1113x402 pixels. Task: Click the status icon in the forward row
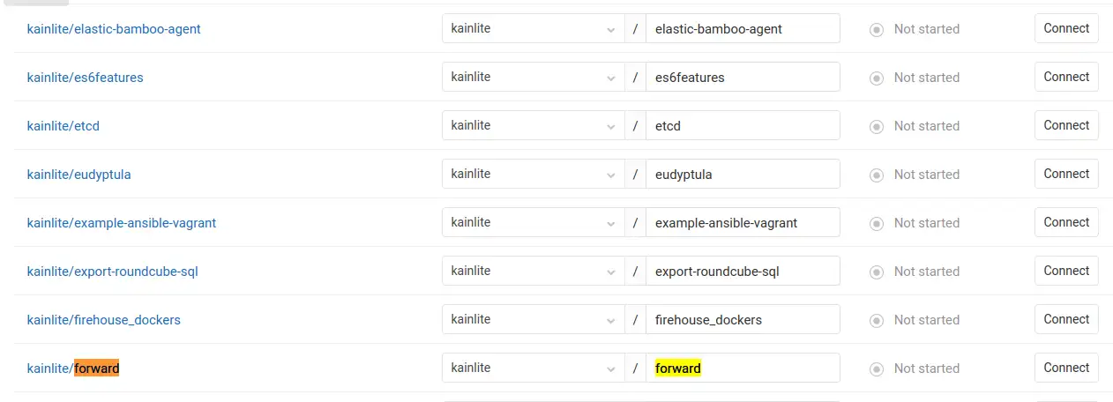(877, 368)
